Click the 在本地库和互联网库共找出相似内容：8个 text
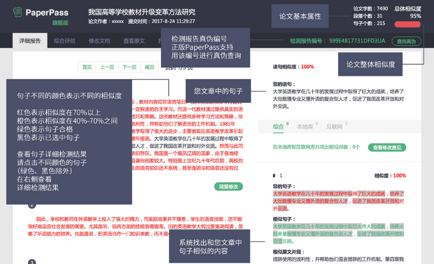This screenshot has height=264, width=434. pyautogui.click(x=316, y=147)
